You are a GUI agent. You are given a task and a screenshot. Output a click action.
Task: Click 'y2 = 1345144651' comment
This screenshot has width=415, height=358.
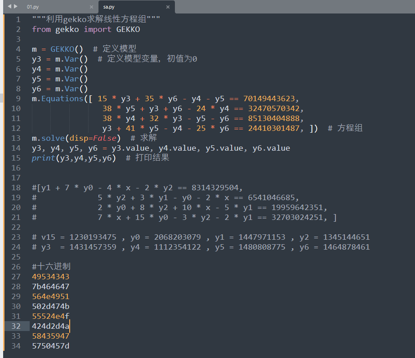[x=335, y=237]
